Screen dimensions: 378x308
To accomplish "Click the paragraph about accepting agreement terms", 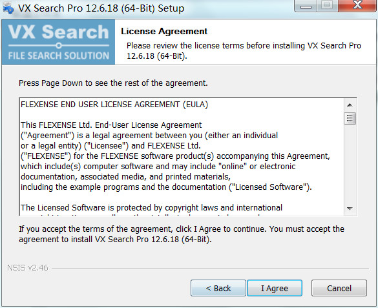I will coord(182,234).
